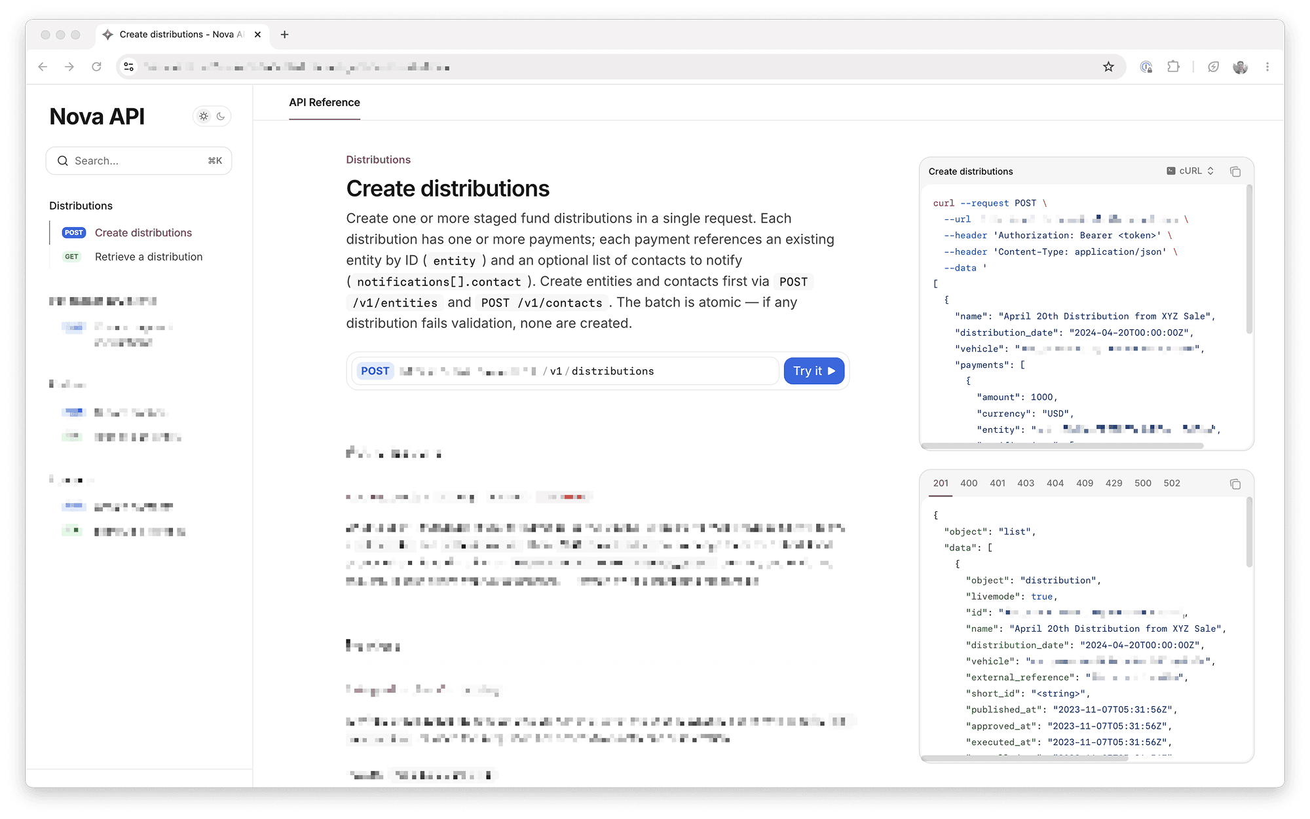
Task: View site information icon in address bar
Action: (129, 67)
